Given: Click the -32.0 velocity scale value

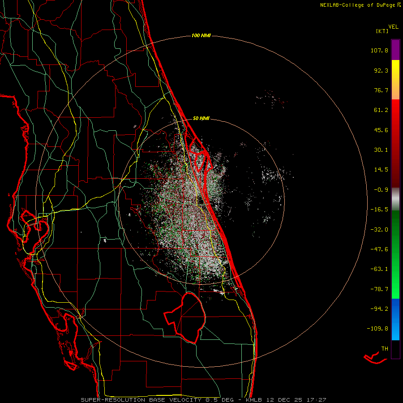Looking at the screenshot, I should (x=379, y=230).
